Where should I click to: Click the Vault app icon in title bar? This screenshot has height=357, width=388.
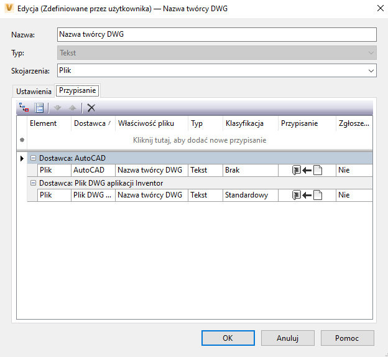[x=9, y=8]
